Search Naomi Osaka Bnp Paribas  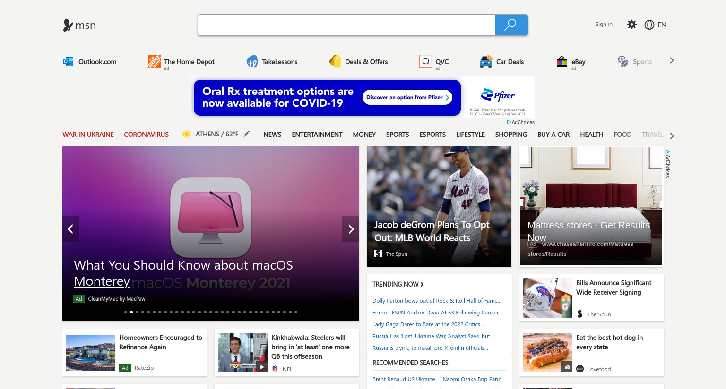pyautogui.click(x=474, y=379)
